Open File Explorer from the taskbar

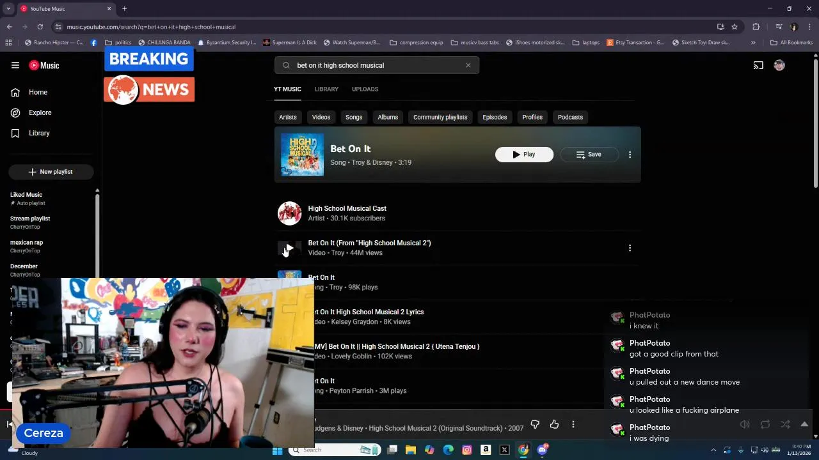click(411, 450)
